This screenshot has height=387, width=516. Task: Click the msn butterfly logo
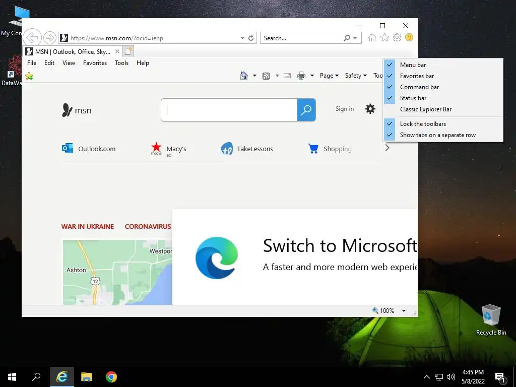tap(77, 110)
